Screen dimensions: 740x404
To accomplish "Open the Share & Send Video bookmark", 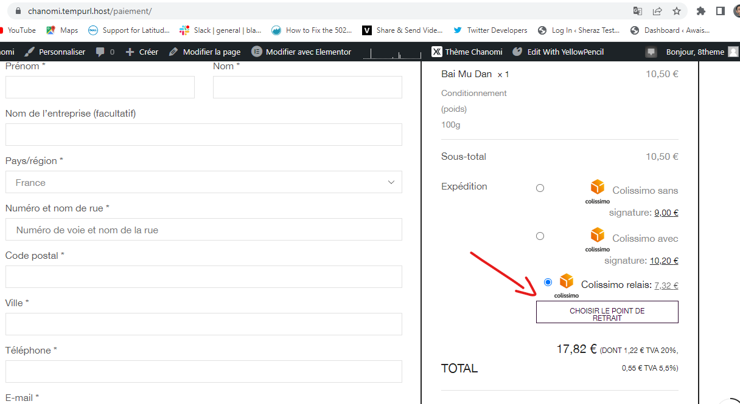I will click(x=402, y=30).
